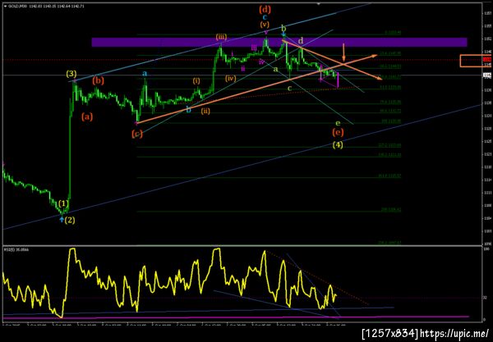
Task: Select the yellow (3) wave label
Action: tap(71, 74)
